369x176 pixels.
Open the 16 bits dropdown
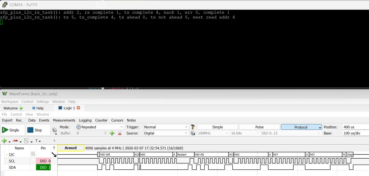click(x=245, y=133)
